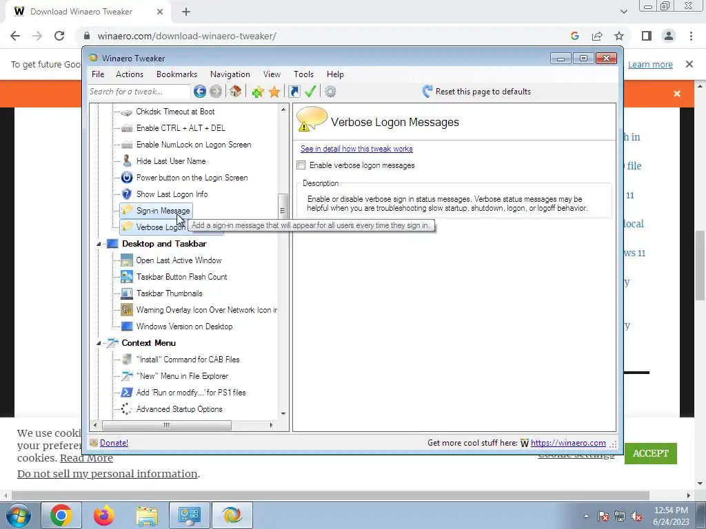This screenshot has height=529, width=706.
Task: Click the Taskbar Thumbnails monitor icon
Action: (x=127, y=293)
